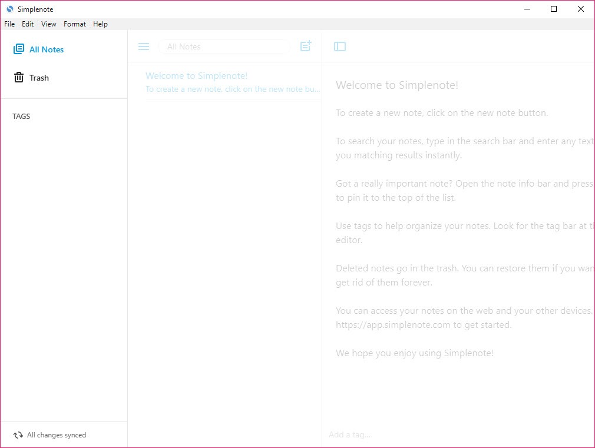The height and width of the screenshot is (448, 595).
Task: Open the Help menu
Action: 100,24
